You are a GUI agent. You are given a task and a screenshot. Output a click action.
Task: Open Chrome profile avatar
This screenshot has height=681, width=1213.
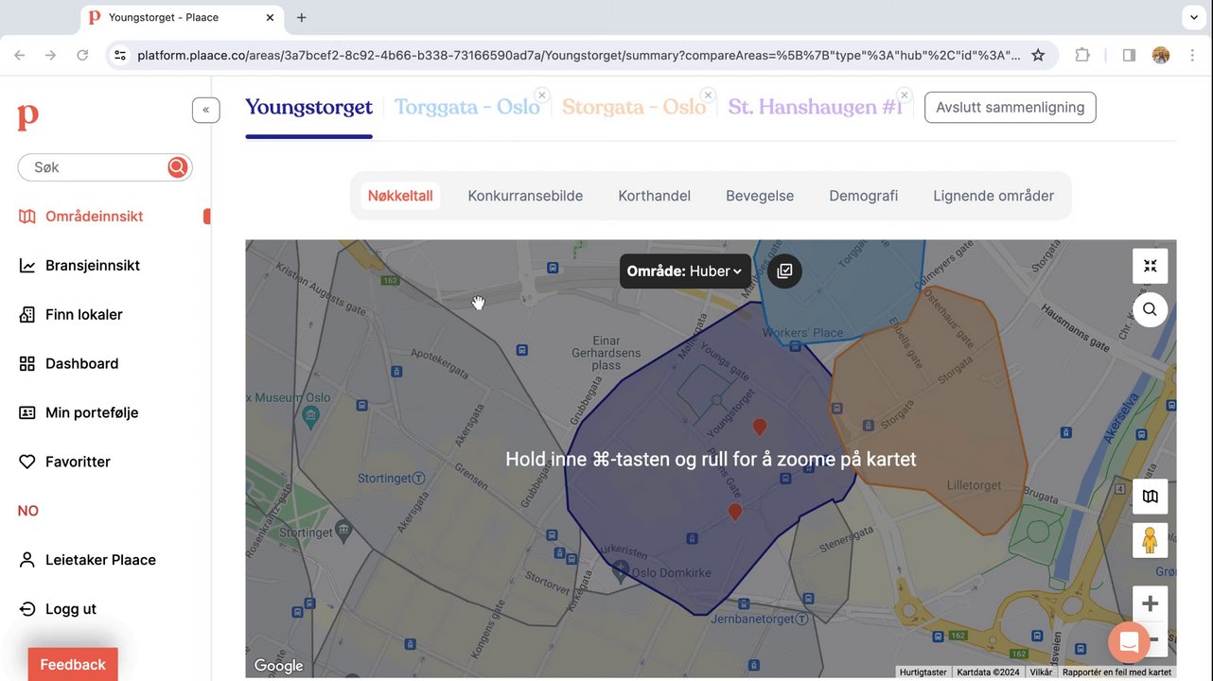pyautogui.click(x=1161, y=55)
